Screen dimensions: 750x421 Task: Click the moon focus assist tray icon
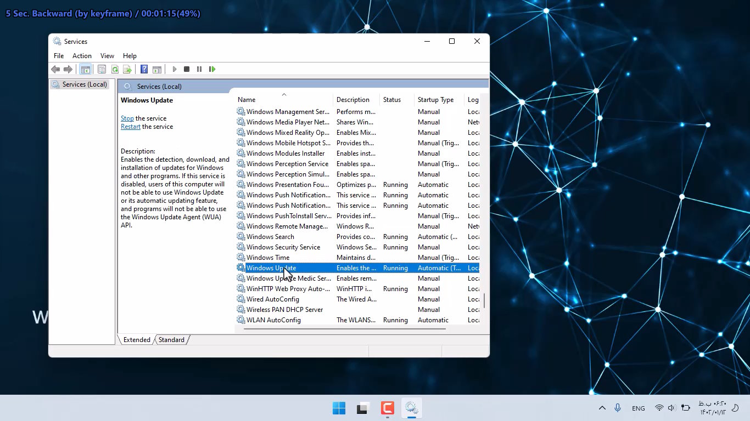735,408
